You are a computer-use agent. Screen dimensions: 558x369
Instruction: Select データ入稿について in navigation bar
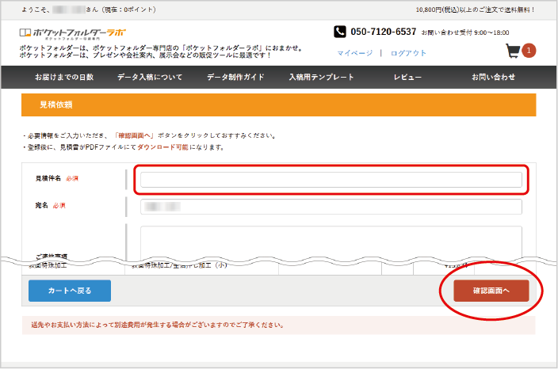(x=150, y=77)
